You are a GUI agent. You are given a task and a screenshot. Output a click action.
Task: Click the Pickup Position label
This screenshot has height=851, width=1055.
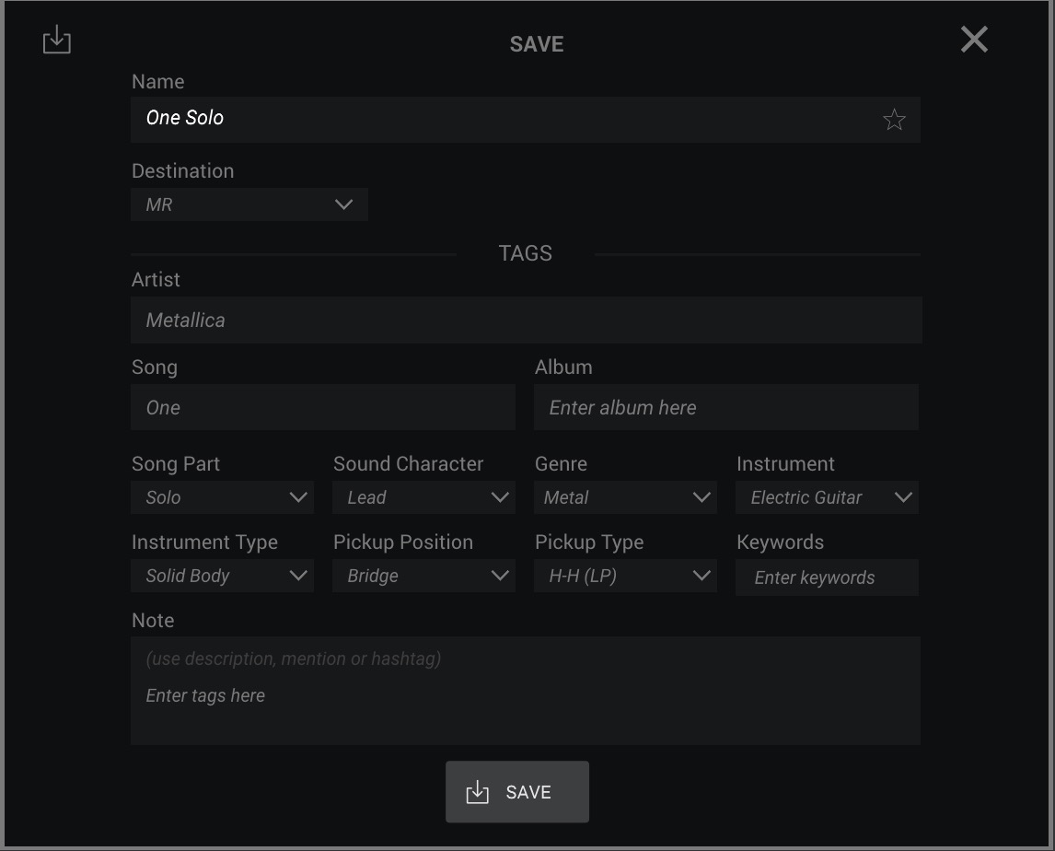tap(403, 542)
